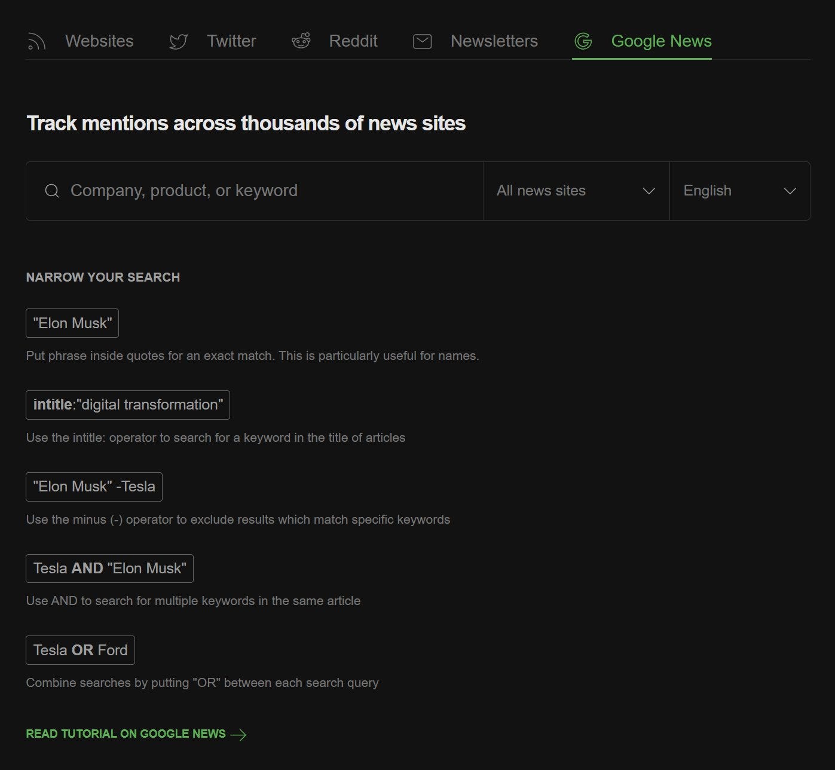Expand the chevron next to All news sites
Screen dimensions: 835x770
click(649, 191)
